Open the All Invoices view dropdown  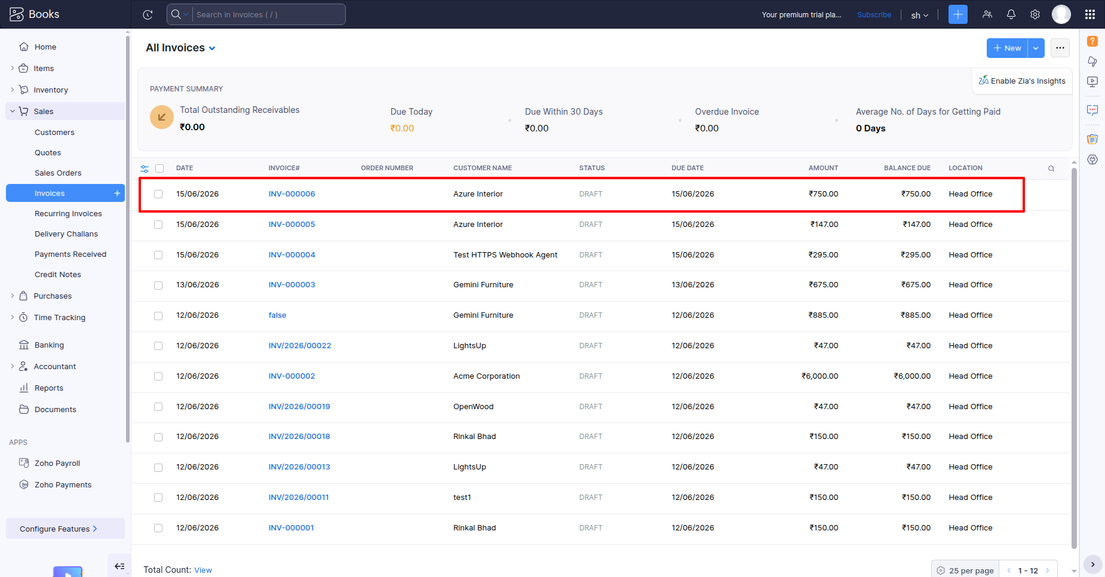click(180, 48)
